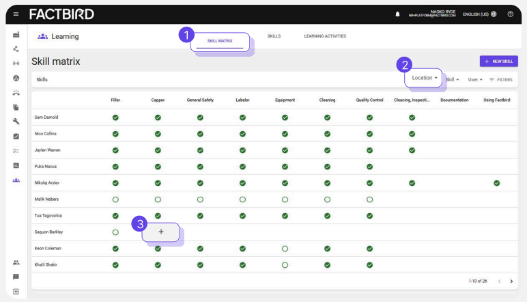Click the Skills label in filter bar
This screenshot has width=527, height=302.
[42, 80]
